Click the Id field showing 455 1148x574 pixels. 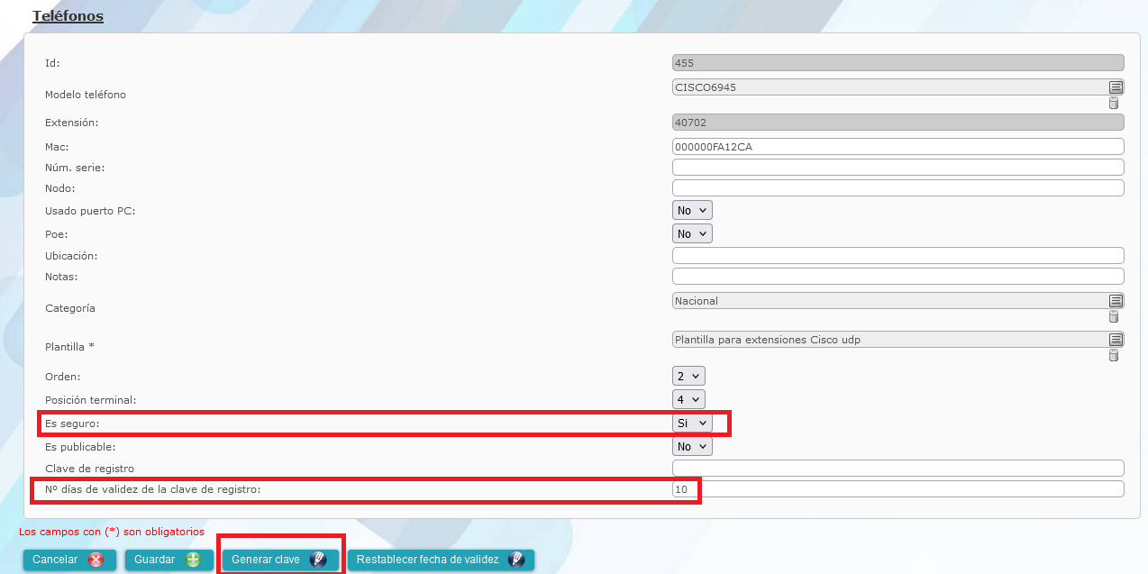coord(898,63)
